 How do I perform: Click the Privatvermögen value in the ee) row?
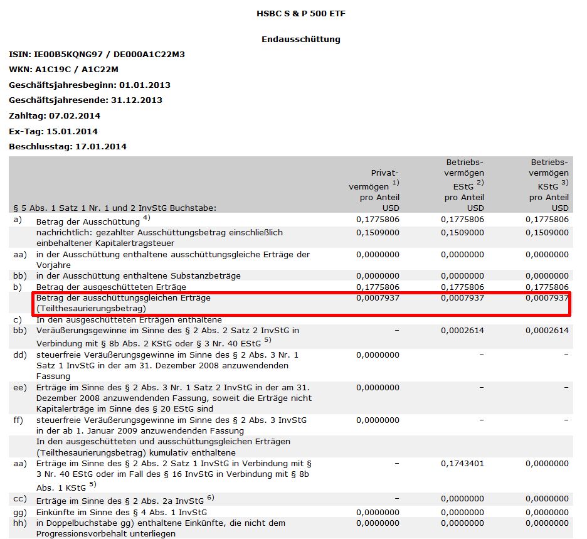tap(378, 388)
